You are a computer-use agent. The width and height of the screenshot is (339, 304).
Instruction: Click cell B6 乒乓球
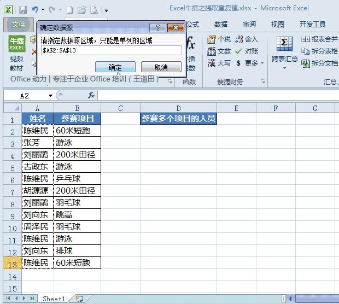[x=78, y=179]
